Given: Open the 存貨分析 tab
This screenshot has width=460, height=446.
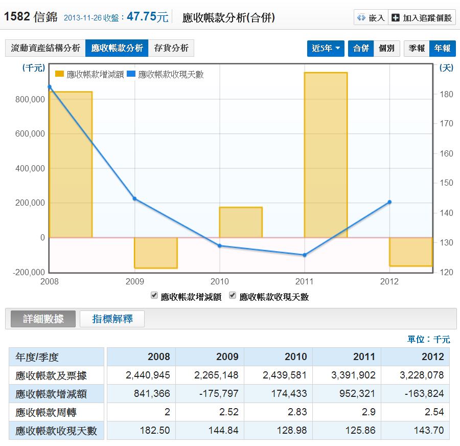Looking at the screenshot, I should coord(171,48).
